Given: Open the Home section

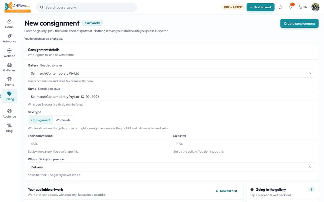Looking at the screenshot, I should tap(9, 24).
